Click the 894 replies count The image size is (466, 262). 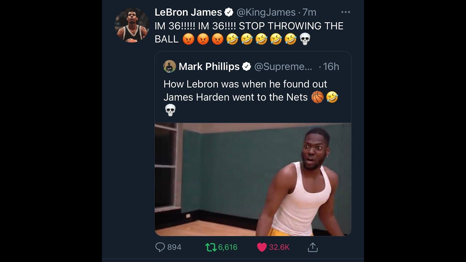coord(174,247)
